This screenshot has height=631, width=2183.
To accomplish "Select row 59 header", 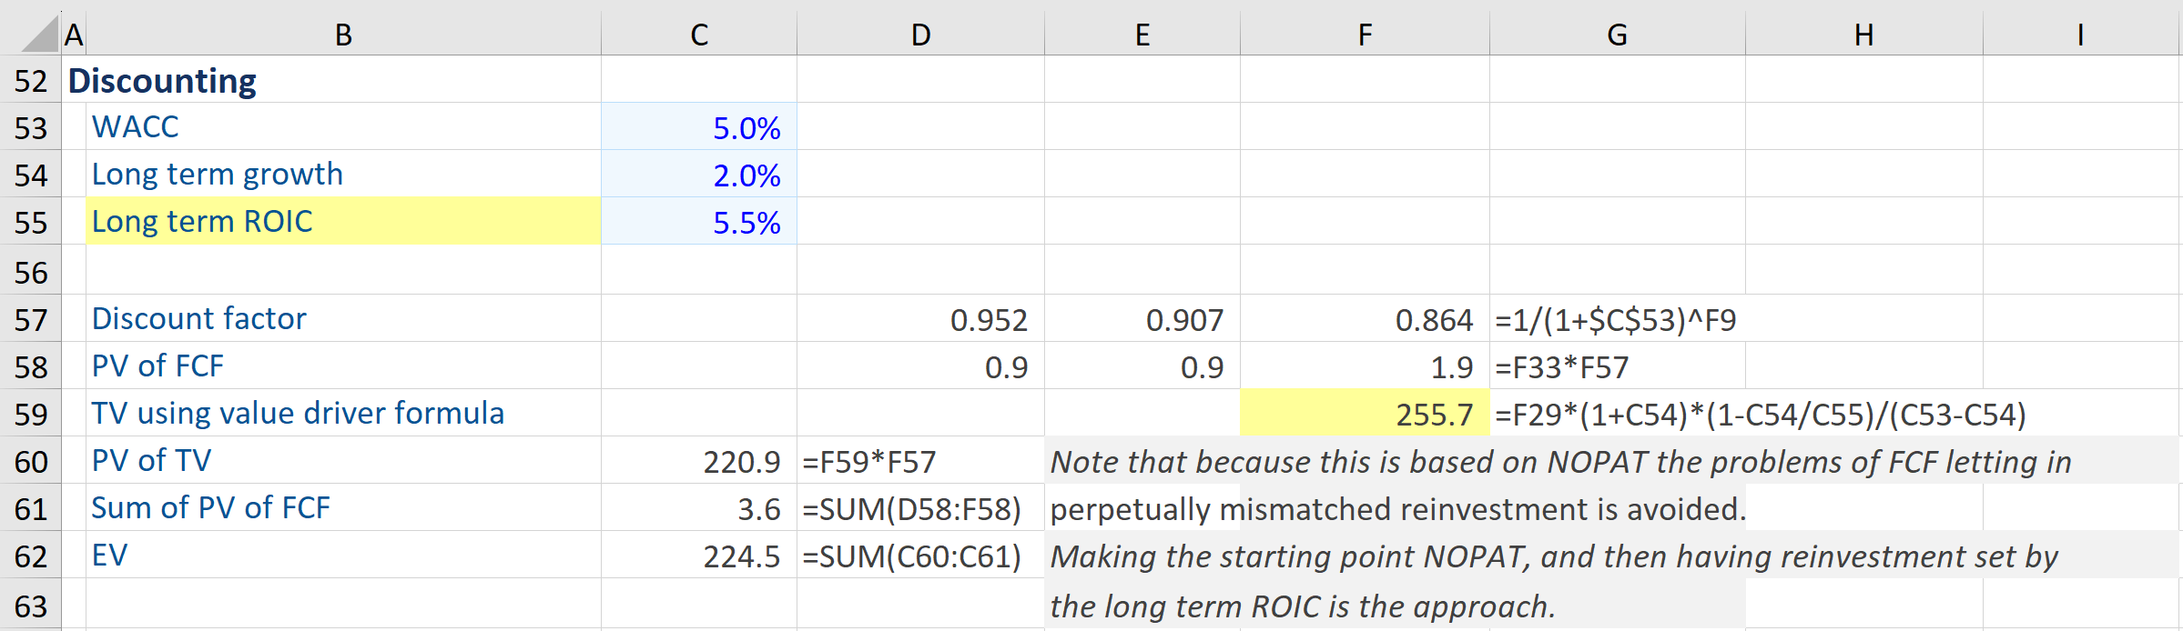I will 30,413.
